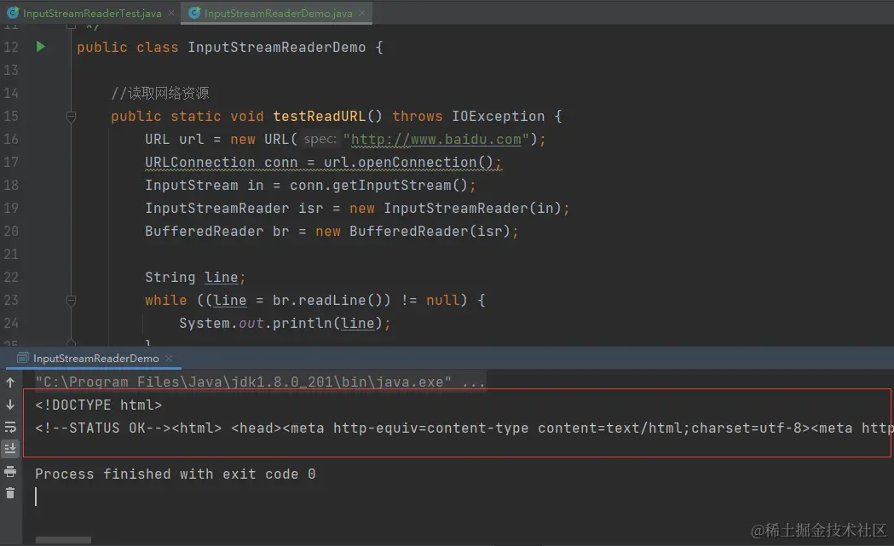894x546 pixels.
Task: Click the Up the stack trace arrow
Action: (10, 382)
